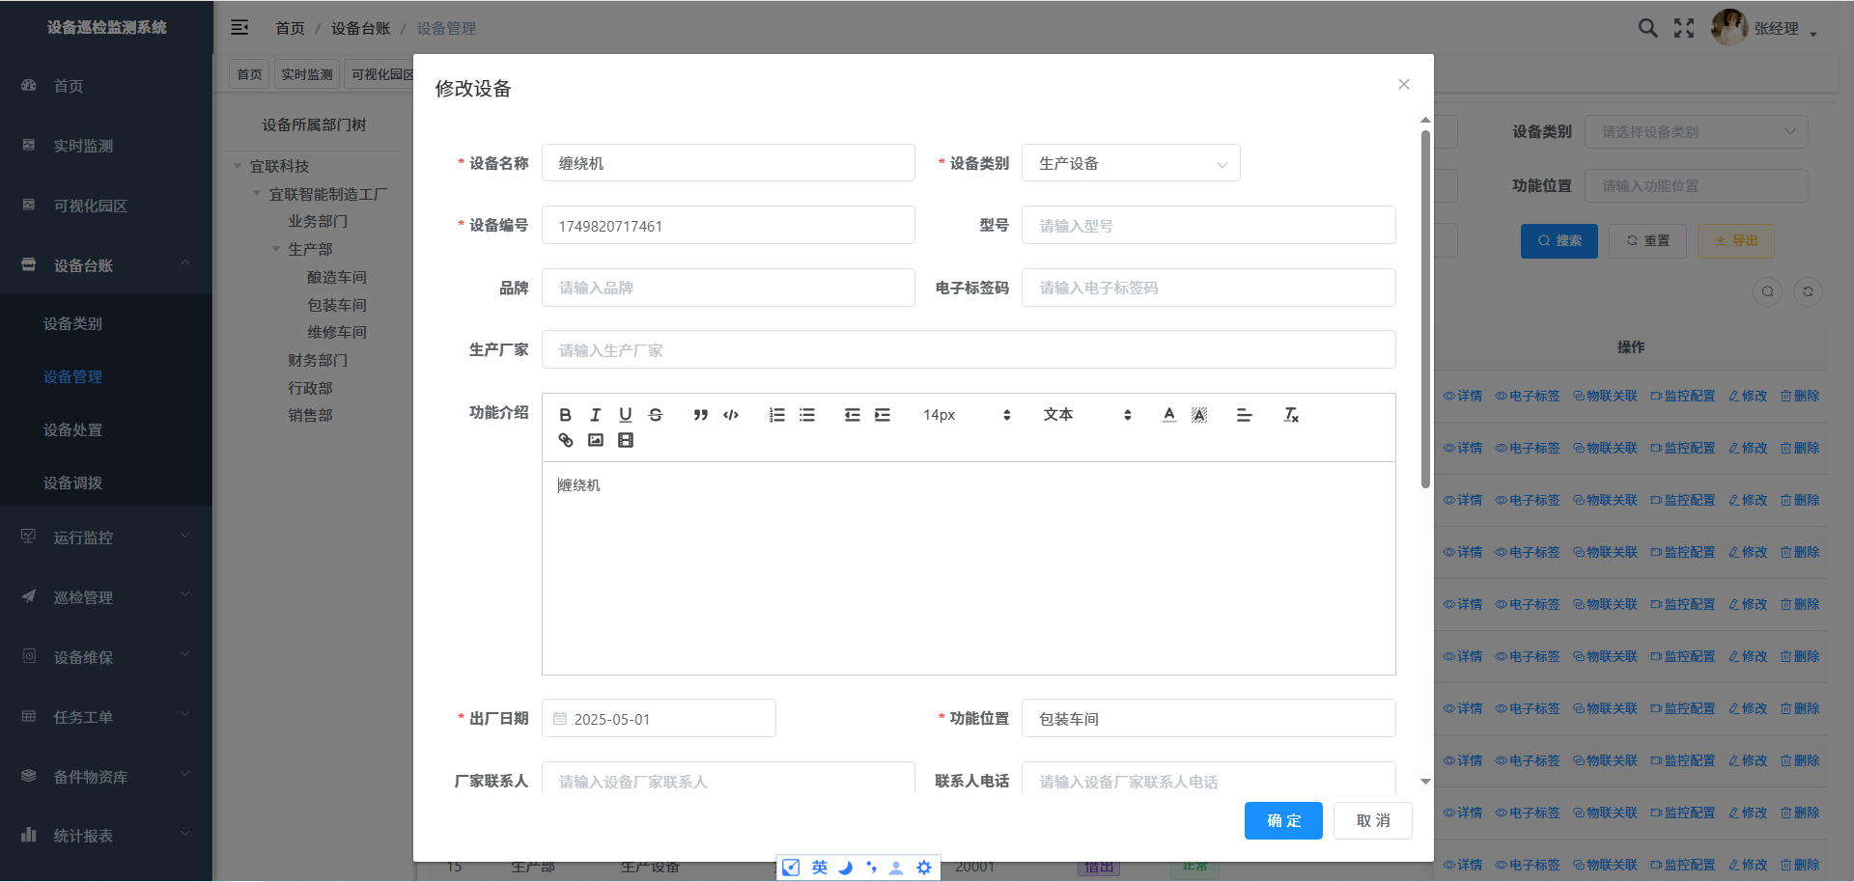Open the 文本 heading style dropdown
The width and height of the screenshot is (1854, 882).
pyautogui.click(x=1086, y=415)
